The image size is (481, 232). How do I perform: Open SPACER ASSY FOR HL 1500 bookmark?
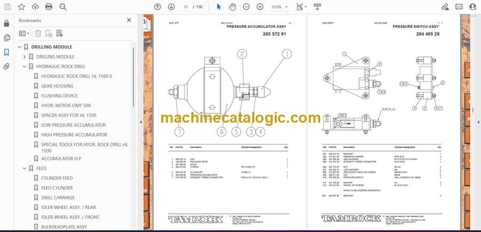(69, 115)
